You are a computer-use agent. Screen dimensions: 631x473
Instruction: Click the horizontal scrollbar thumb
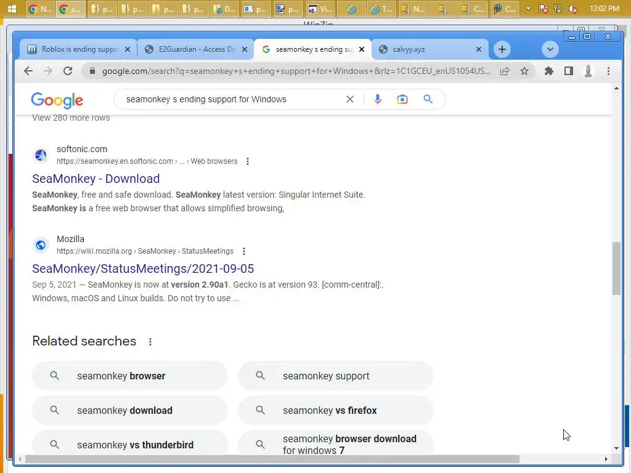[272, 459]
